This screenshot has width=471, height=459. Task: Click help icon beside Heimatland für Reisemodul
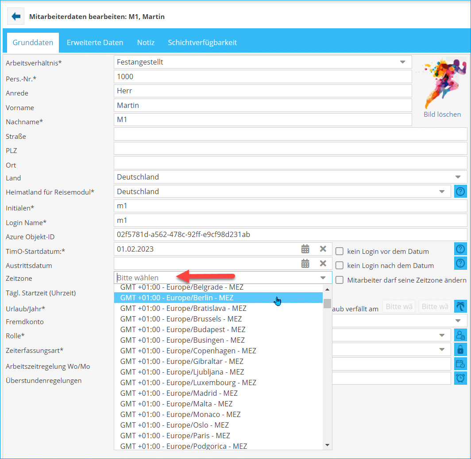click(460, 191)
